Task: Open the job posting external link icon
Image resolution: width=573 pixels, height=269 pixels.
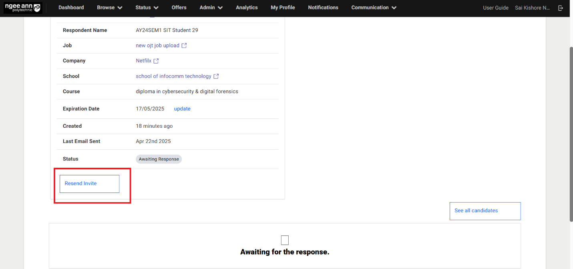Action: click(184, 45)
